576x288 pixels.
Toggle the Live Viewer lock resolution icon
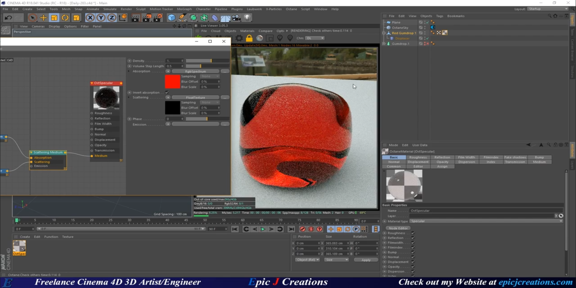(249, 38)
